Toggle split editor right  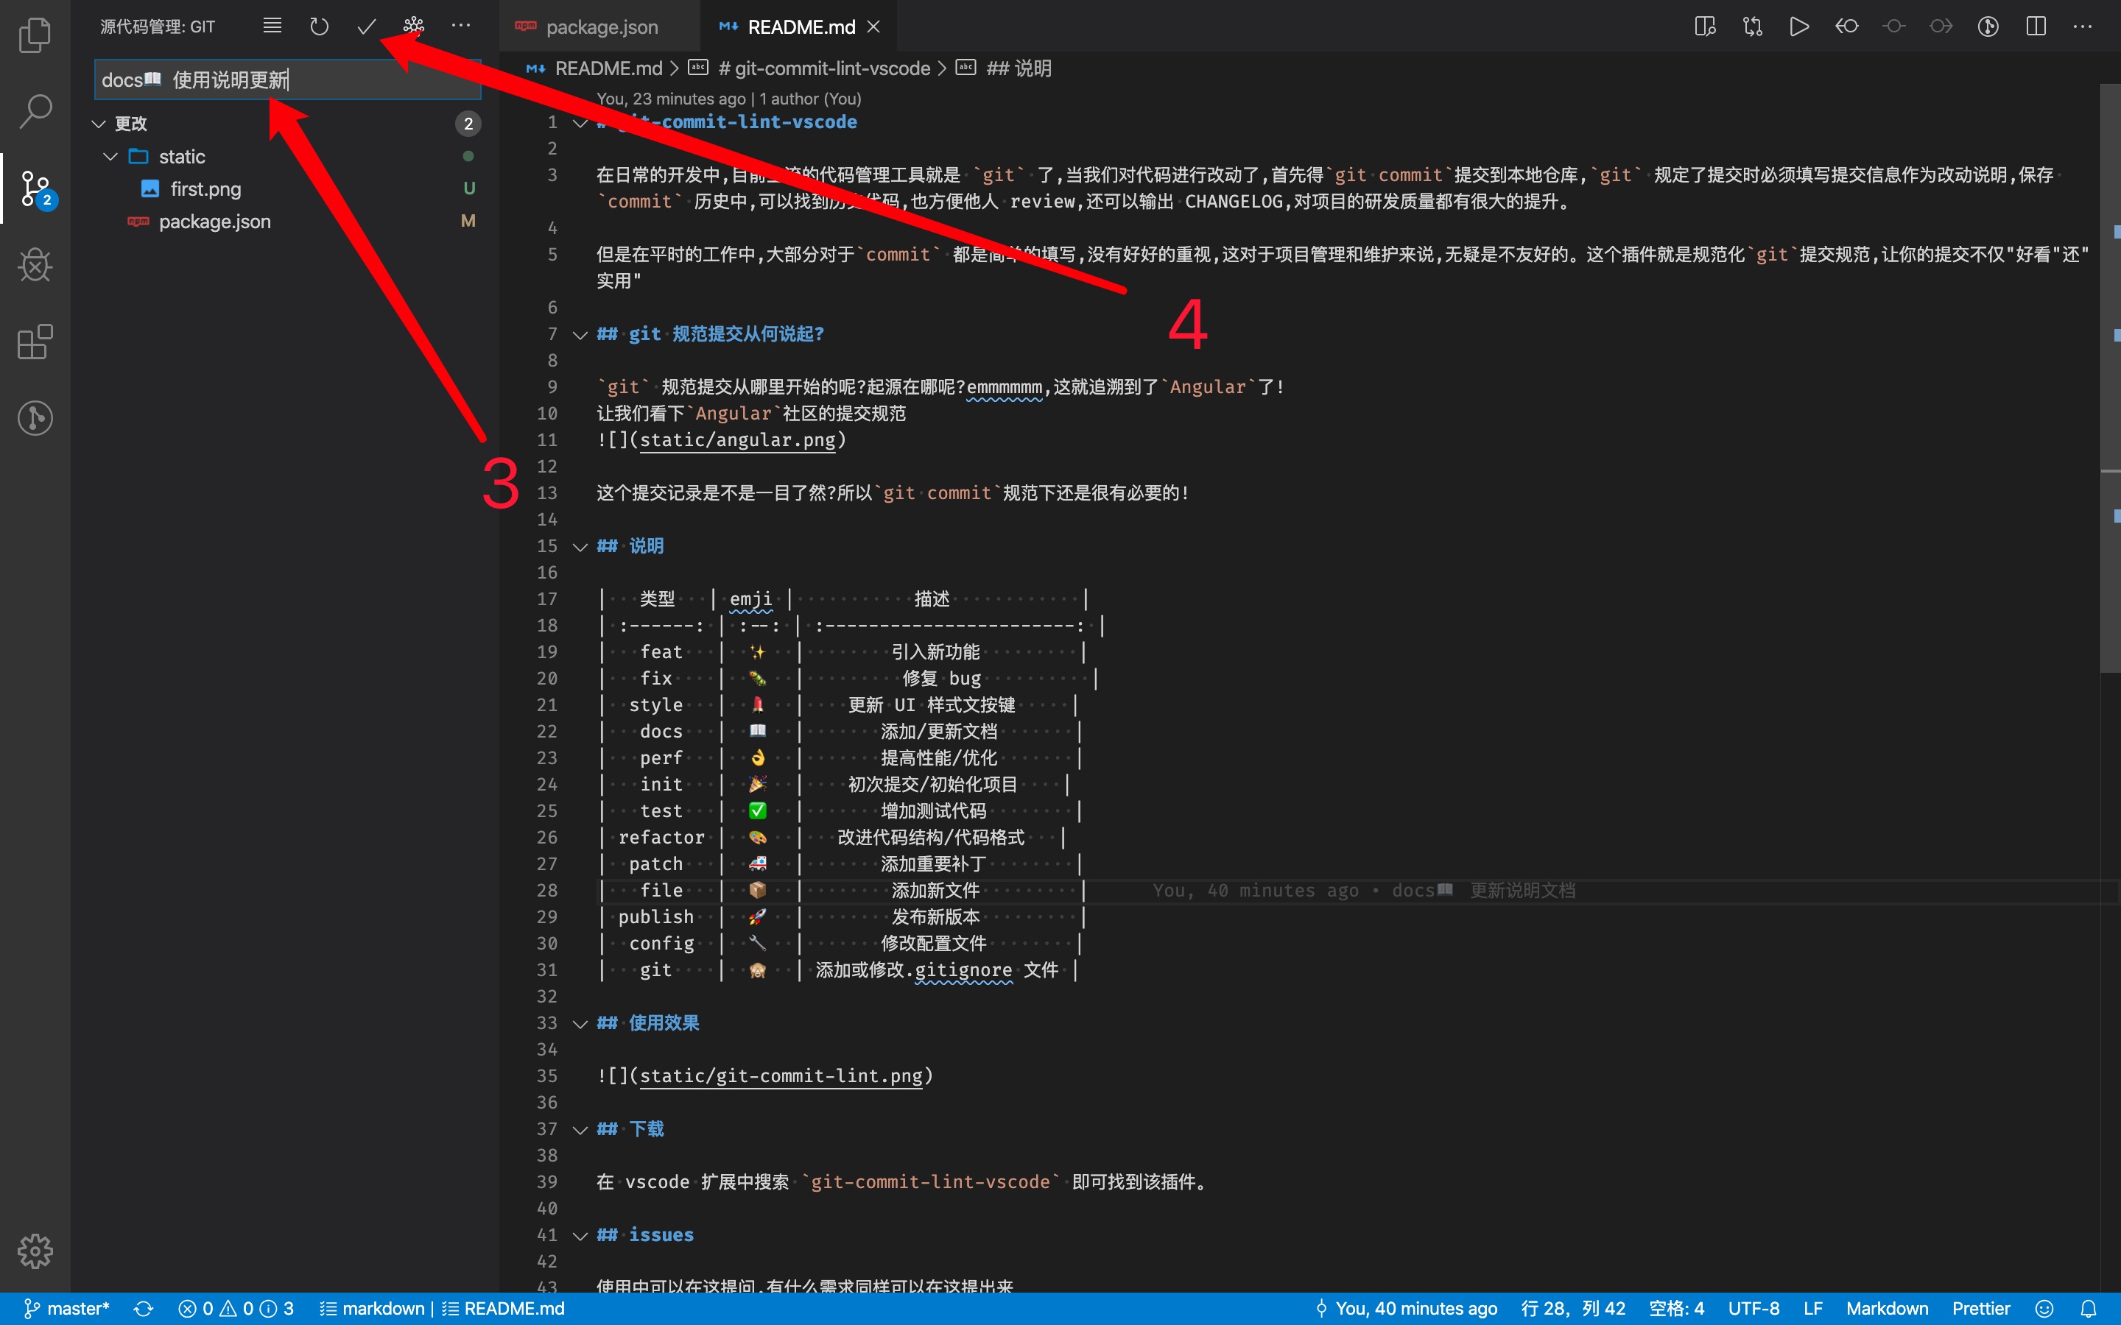point(2035,26)
